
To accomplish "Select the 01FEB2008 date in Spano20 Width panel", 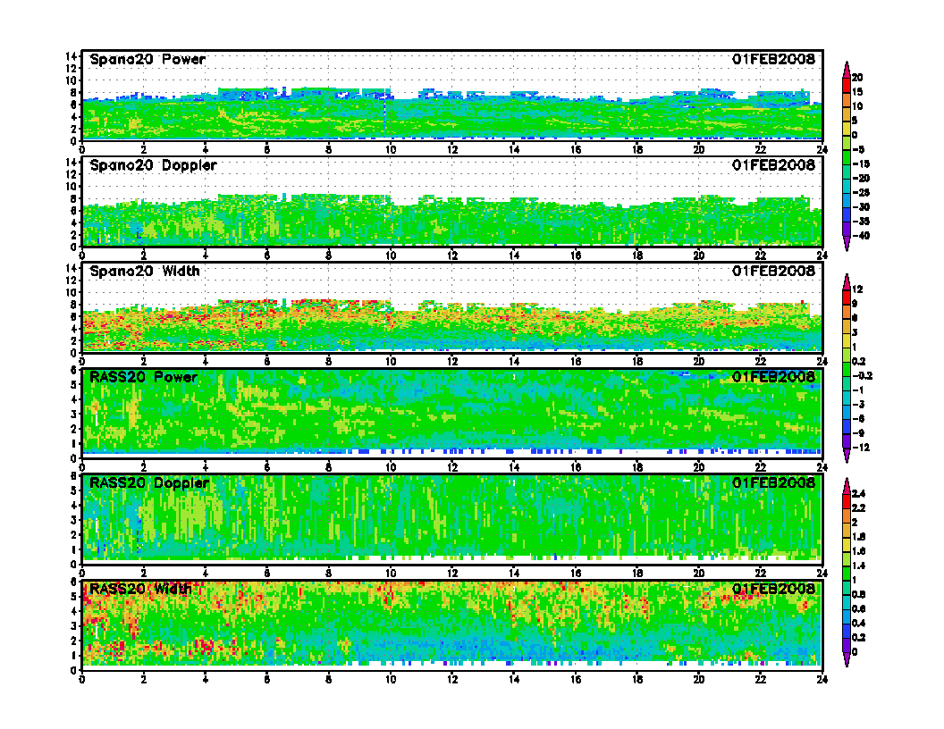I will click(773, 271).
